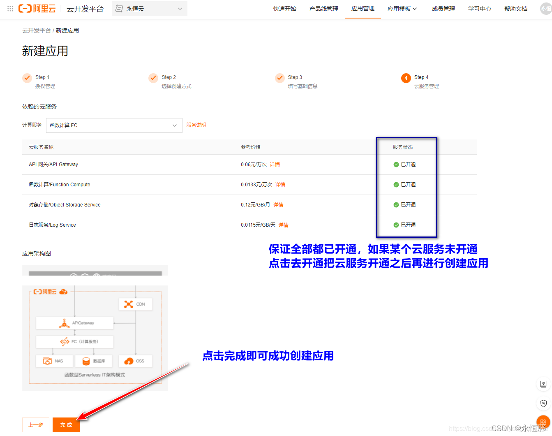The width and height of the screenshot is (552, 436).
Task: Click green status icon for Function Compute
Action: 396,185
